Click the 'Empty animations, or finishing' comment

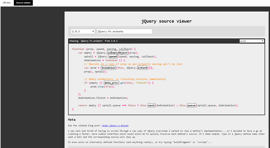[x=125, y=79]
